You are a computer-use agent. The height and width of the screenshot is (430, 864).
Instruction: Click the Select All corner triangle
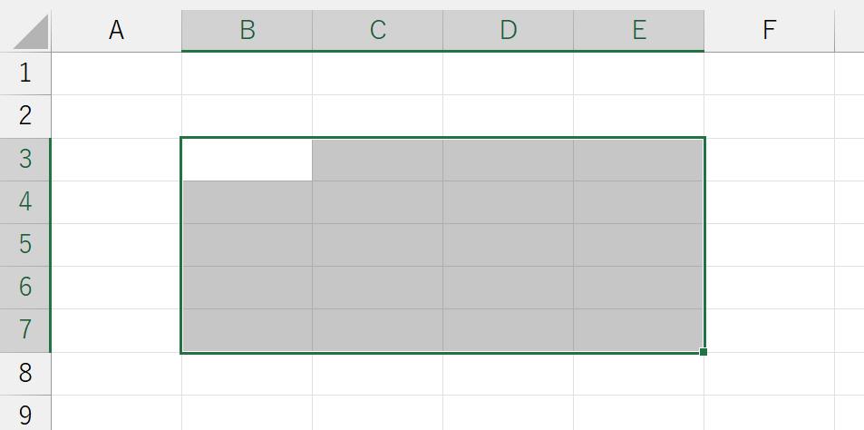click(x=31, y=32)
